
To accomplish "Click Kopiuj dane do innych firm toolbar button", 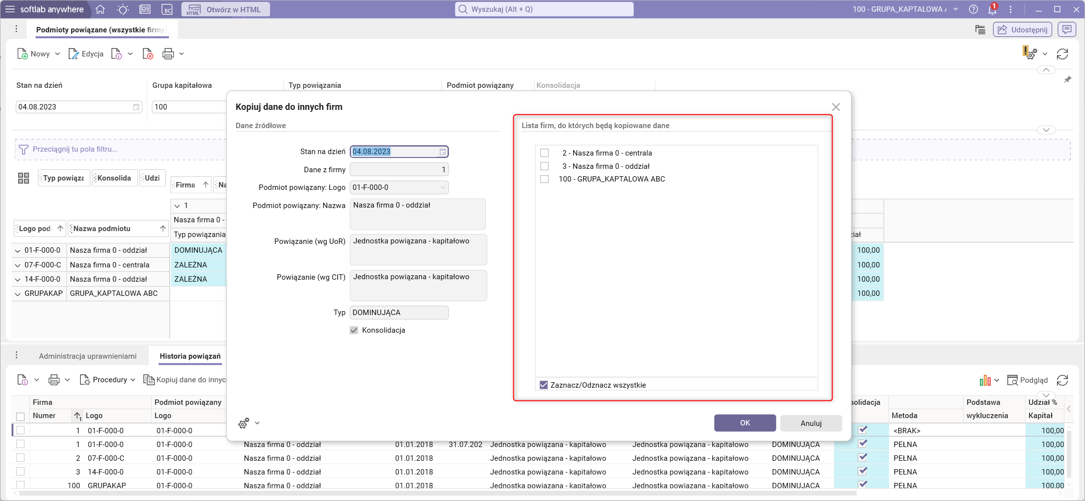I will coord(185,380).
